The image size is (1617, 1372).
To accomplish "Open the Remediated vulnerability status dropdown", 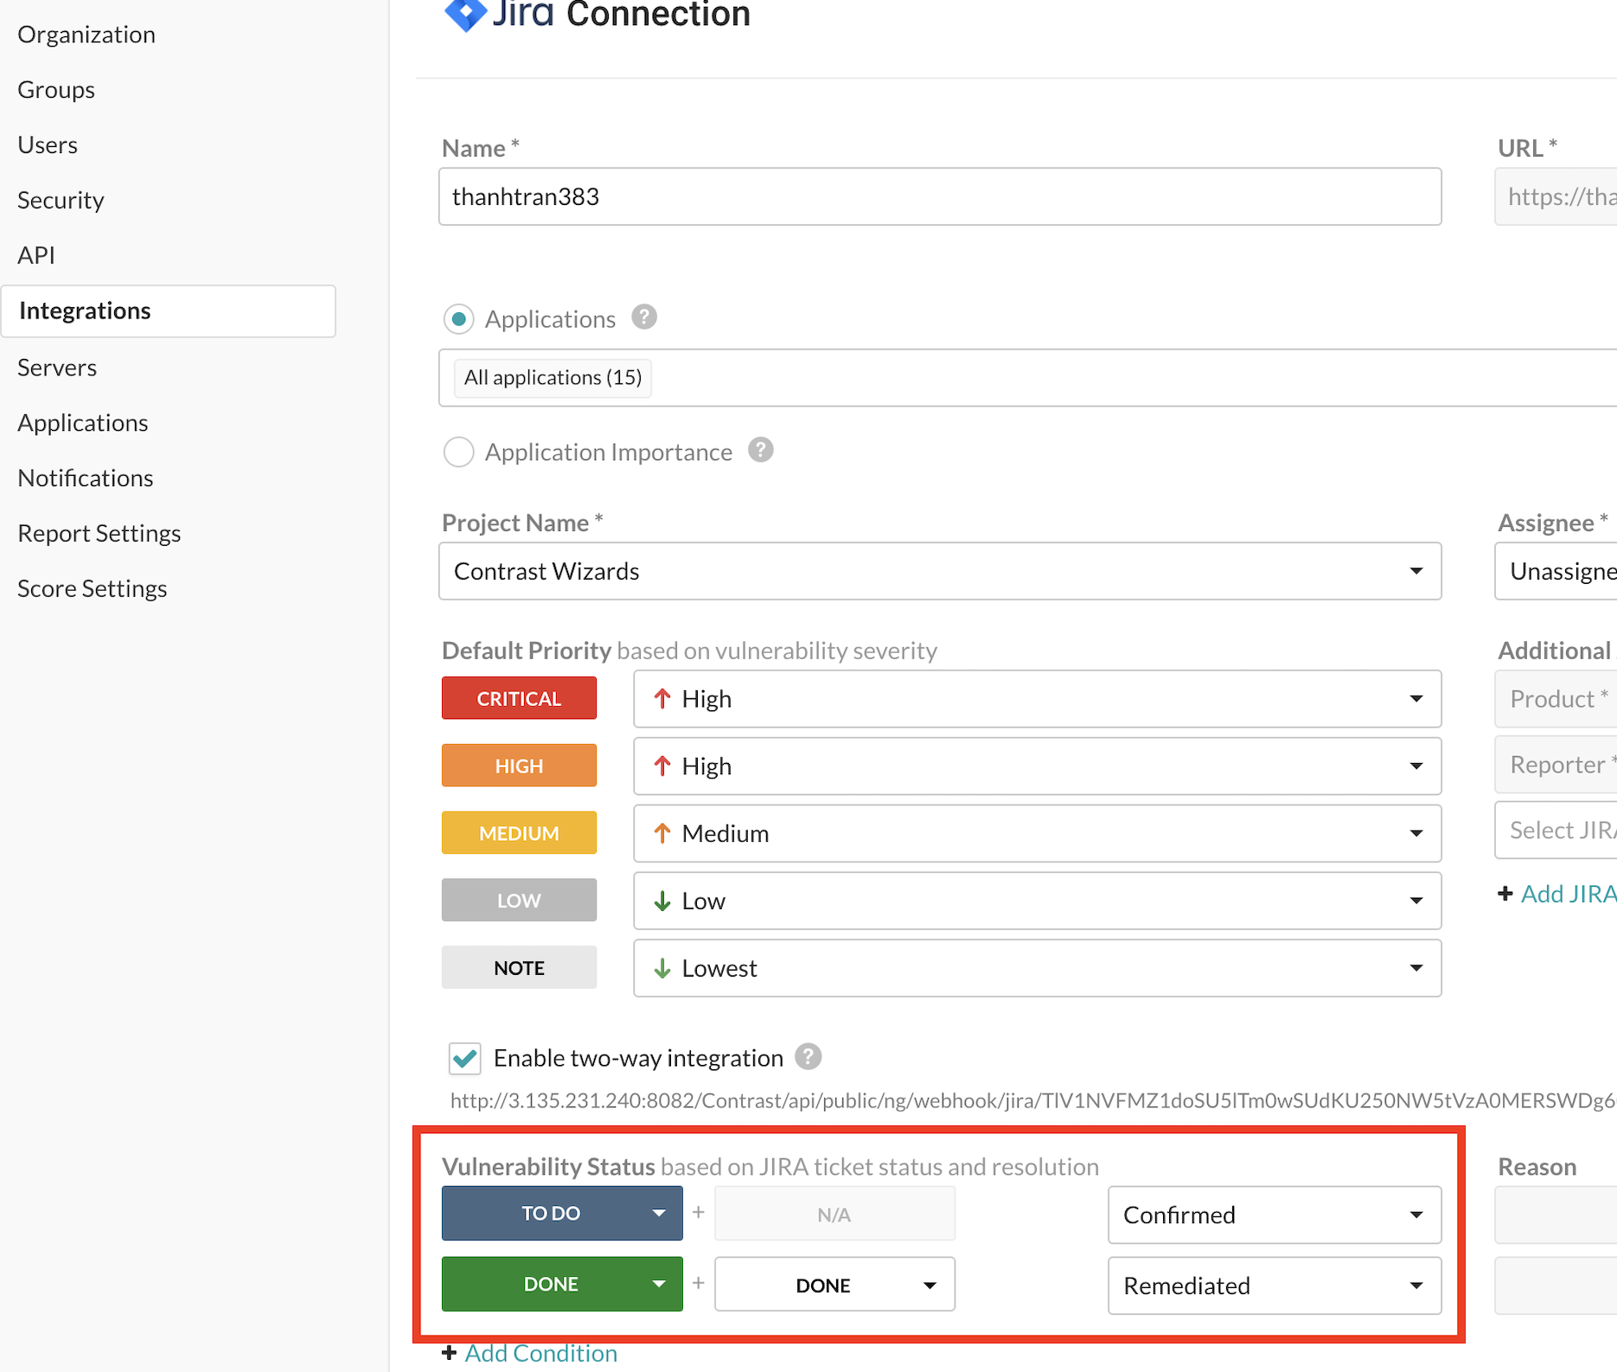I will [x=1275, y=1285].
